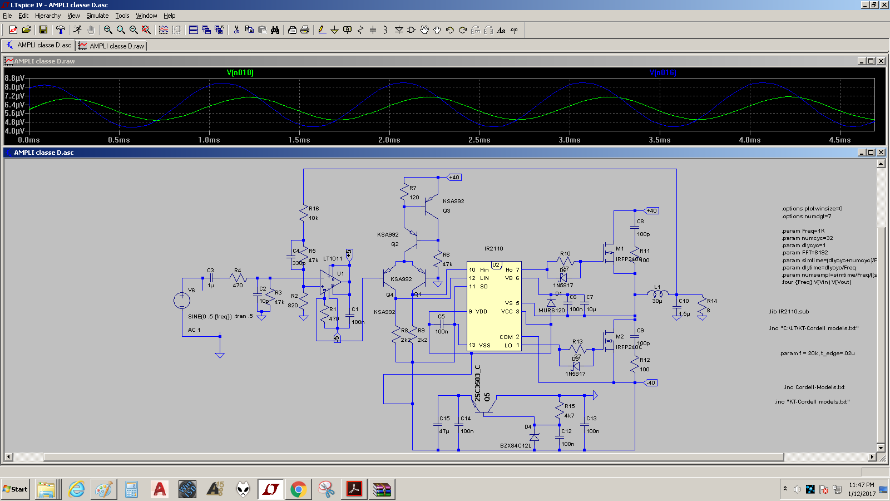Viewport: 890px width, 501px height.
Task: Place a Ground symbol from toolbar
Action: [335, 30]
